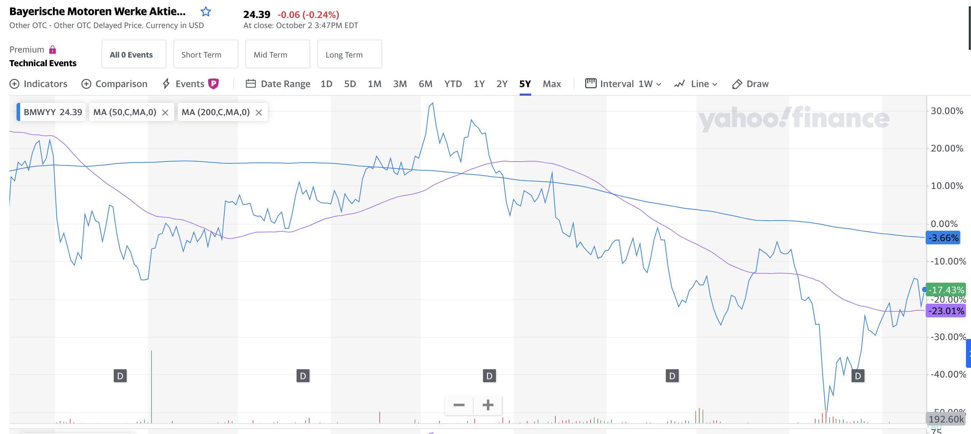
Task: Switch chart range to 6M
Action: click(425, 84)
